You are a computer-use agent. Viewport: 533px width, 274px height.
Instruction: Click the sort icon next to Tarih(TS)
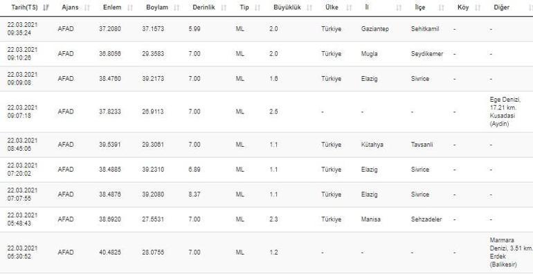(x=46, y=8)
